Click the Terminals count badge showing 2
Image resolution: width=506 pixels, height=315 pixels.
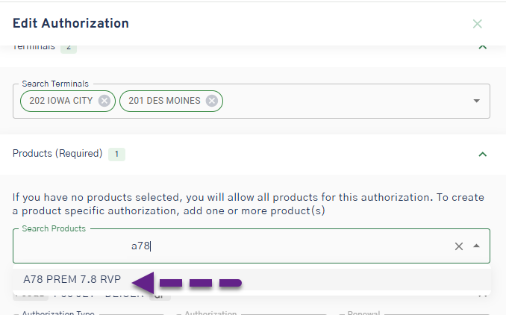(x=69, y=48)
